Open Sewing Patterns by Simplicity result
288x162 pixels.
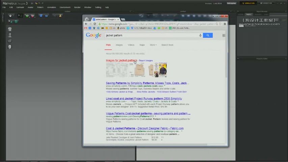click(x=147, y=83)
